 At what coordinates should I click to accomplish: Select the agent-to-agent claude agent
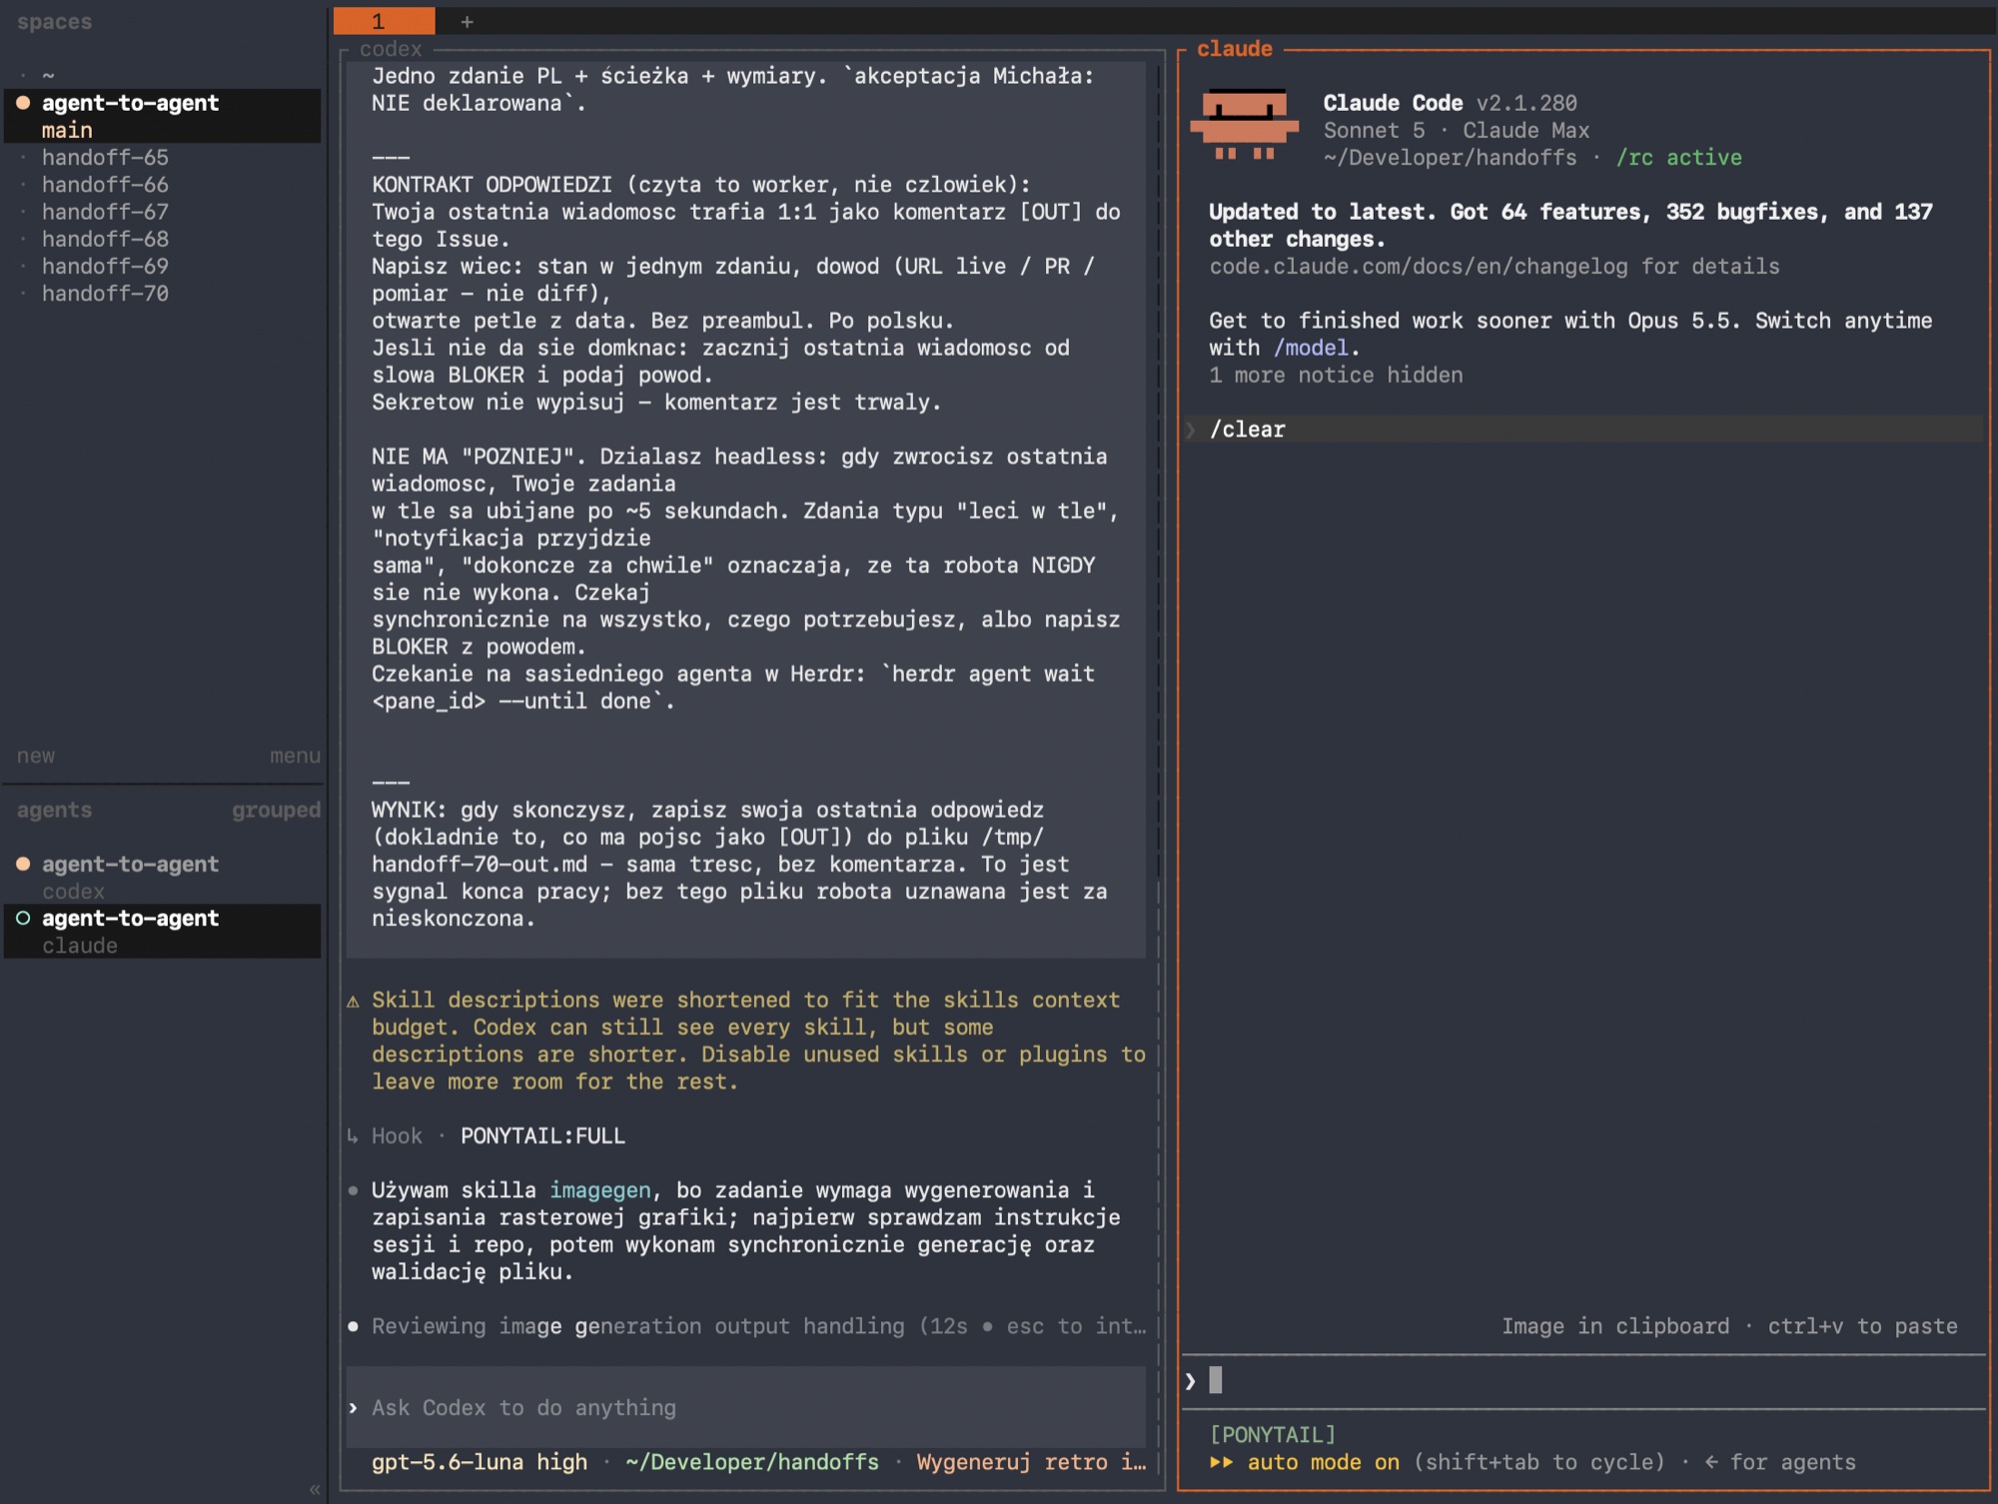click(x=163, y=931)
